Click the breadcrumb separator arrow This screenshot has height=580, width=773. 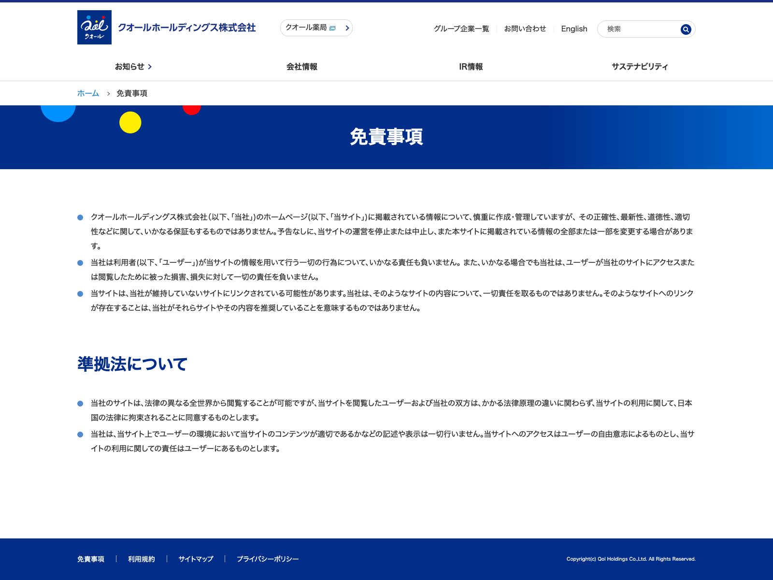tap(108, 94)
